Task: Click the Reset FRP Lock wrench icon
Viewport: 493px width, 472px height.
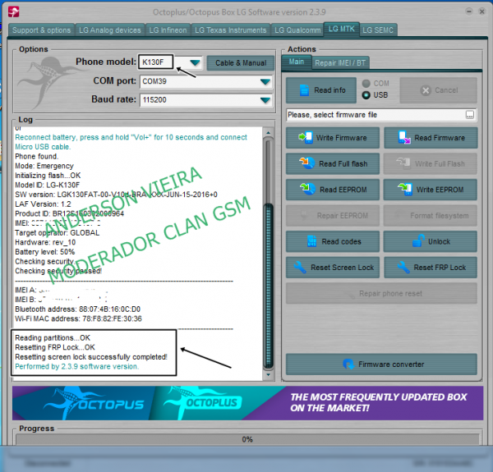Action: point(403,268)
